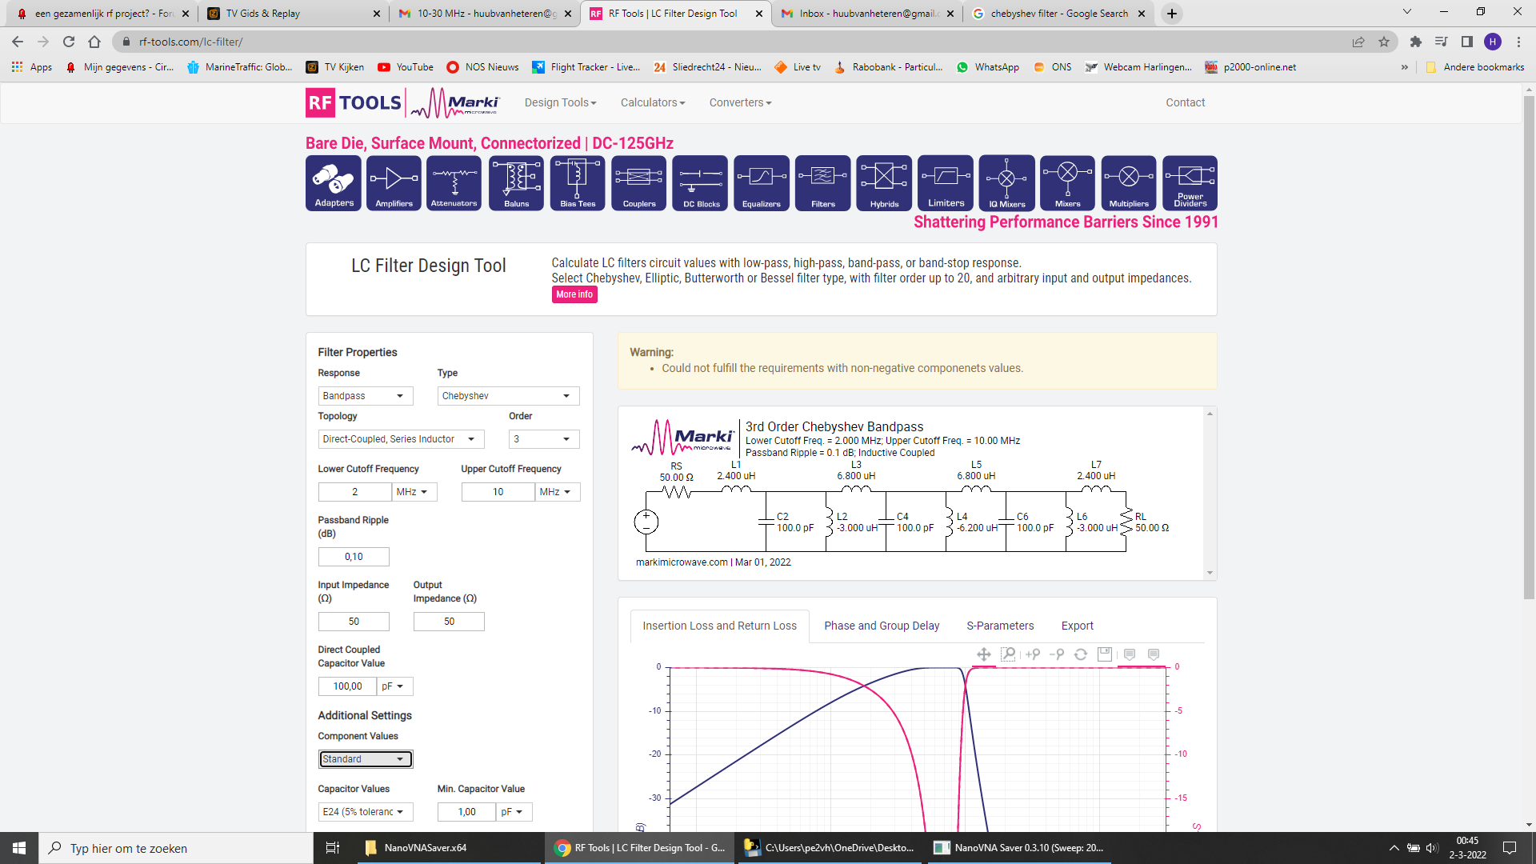The width and height of the screenshot is (1536, 864).
Task: Click the Power Dividers product icon
Action: tap(1190, 183)
